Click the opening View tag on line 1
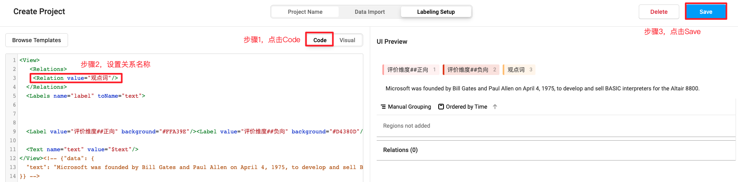This screenshot has width=738, height=182. (x=30, y=60)
